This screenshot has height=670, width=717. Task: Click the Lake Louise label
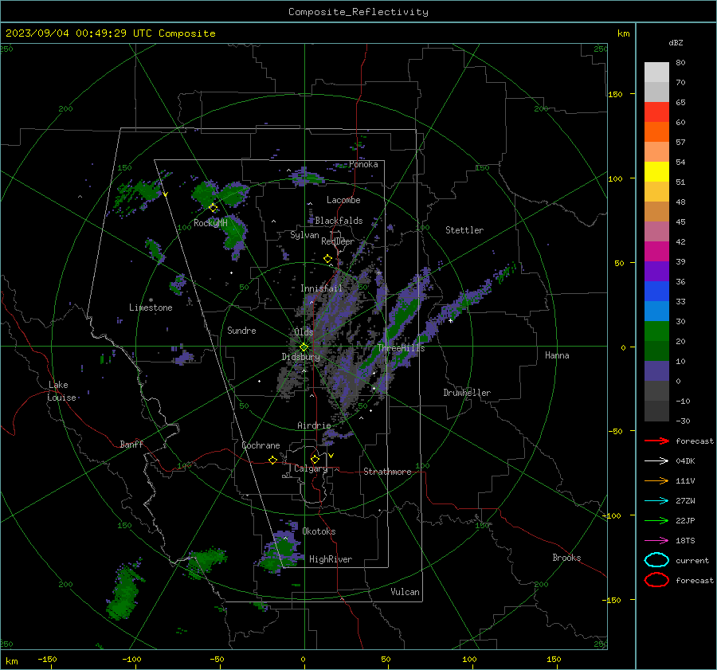pyautogui.click(x=61, y=391)
